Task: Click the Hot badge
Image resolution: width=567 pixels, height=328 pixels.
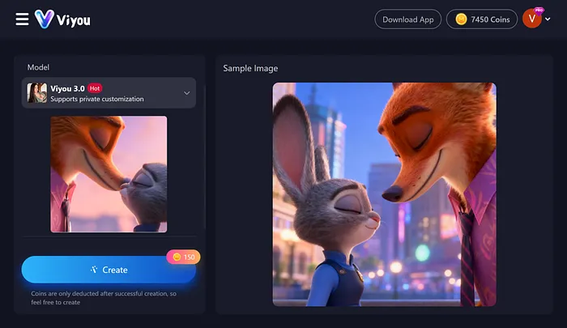Action: click(95, 88)
